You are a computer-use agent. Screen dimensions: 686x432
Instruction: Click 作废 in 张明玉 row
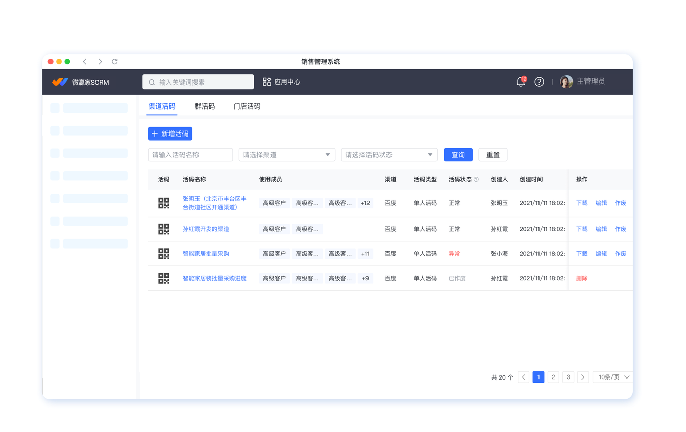click(x=621, y=203)
